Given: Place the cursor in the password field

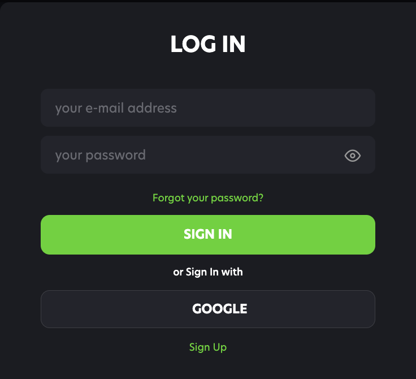Looking at the screenshot, I should (x=192, y=155).
